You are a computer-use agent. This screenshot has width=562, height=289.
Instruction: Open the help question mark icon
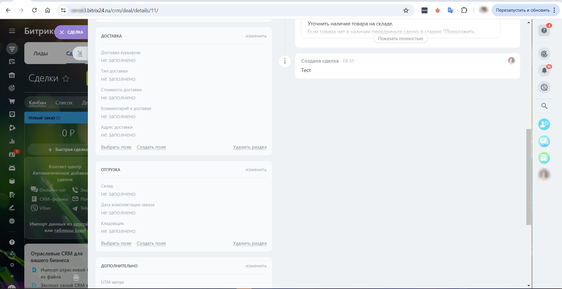tap(544, 30)
